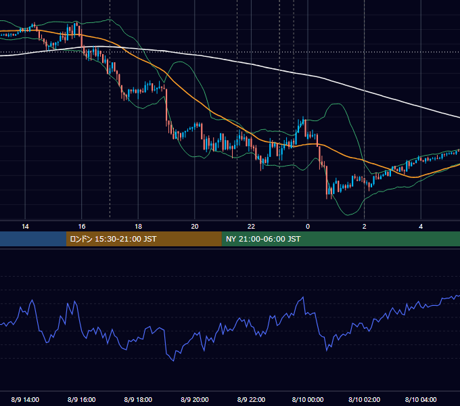Click hour label 16 on price chart axis
Screen dimensions: 460x406
(x=82, y=227)
